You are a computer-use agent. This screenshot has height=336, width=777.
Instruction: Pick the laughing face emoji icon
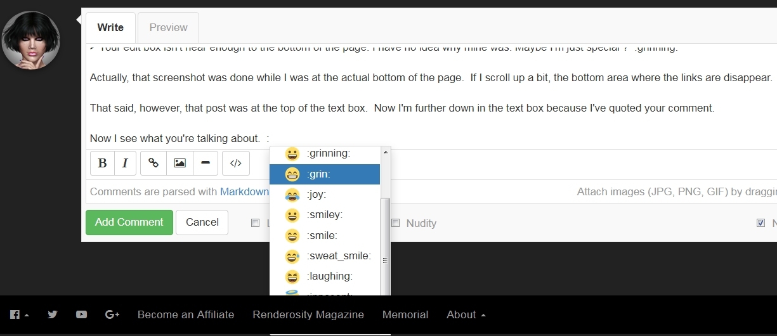pos(292,276)
